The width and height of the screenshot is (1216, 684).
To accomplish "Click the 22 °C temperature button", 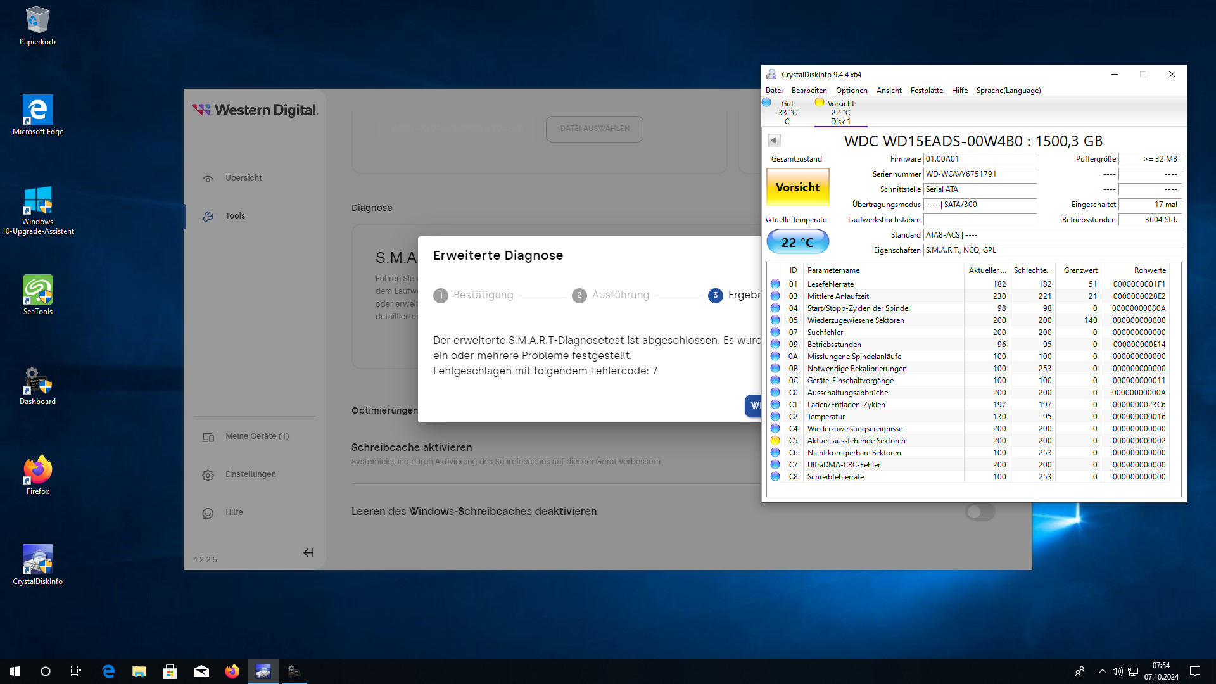I will (x=797, y=242).
